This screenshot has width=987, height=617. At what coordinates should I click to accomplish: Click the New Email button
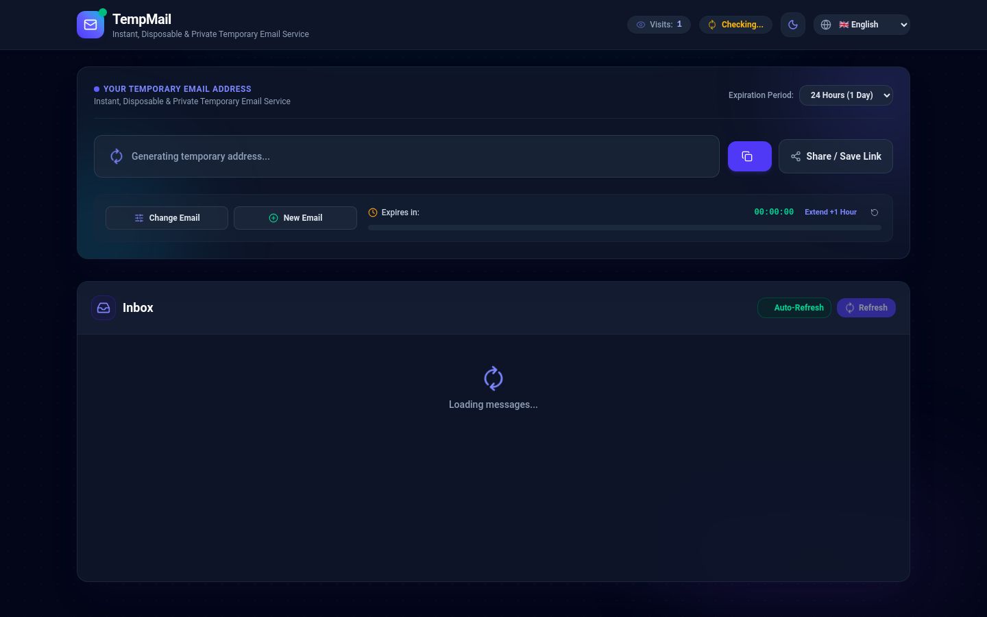point(295,218)
